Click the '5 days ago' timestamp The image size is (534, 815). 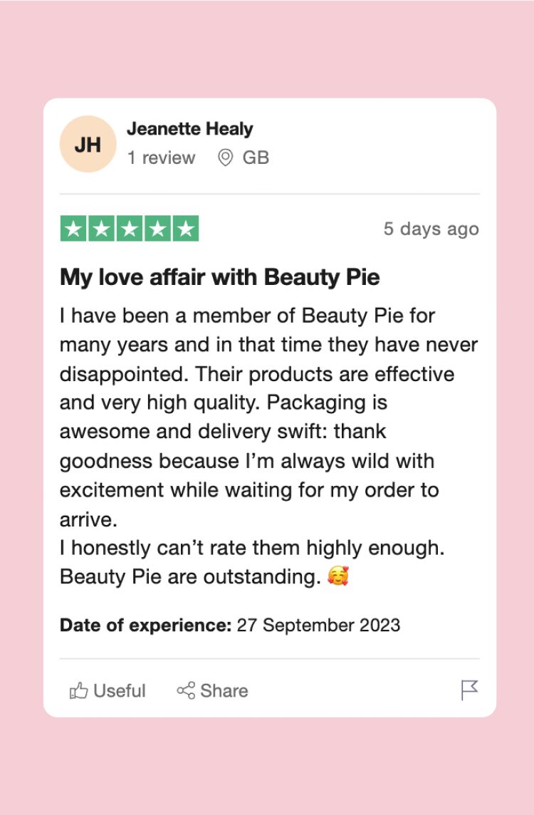(x=431, y=229)
